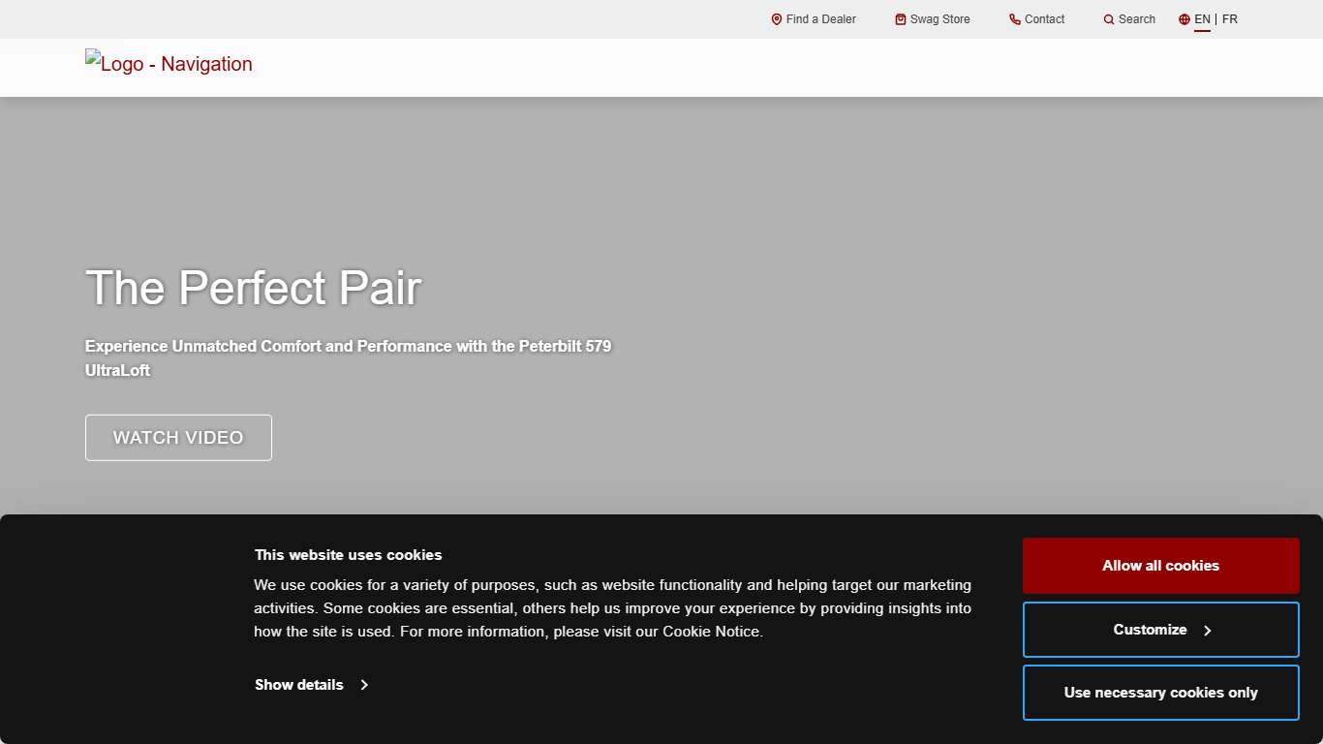Choose Use necessary cookies only
Screen dimensions: 1323x744
1160,693
